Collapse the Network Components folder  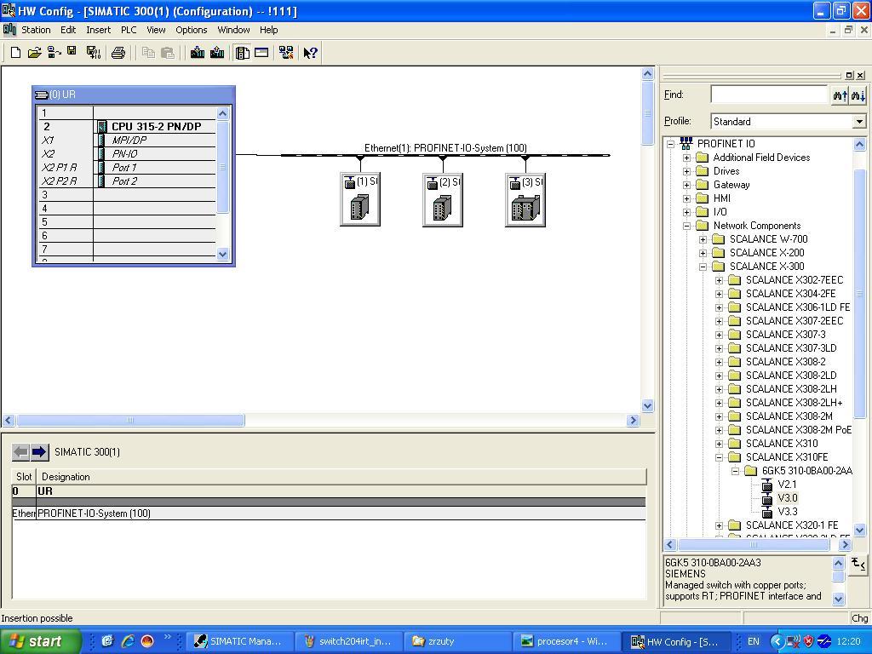[687, 226]
